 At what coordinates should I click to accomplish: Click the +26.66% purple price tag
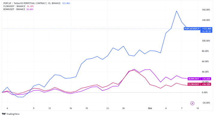tap(206, 79)
